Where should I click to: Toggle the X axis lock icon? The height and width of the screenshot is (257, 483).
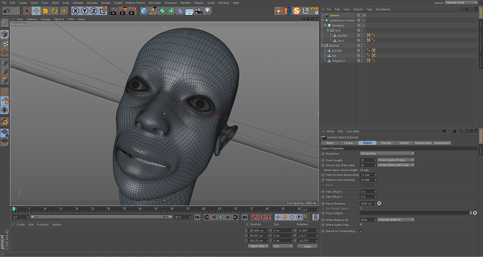(75, 11)
